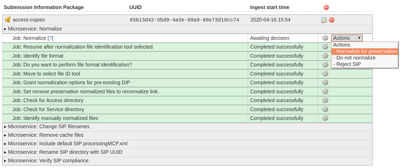Remove the access-copies SIP using its red icon
The height and width of the screenshot is (168, 401).
[332, 20]
